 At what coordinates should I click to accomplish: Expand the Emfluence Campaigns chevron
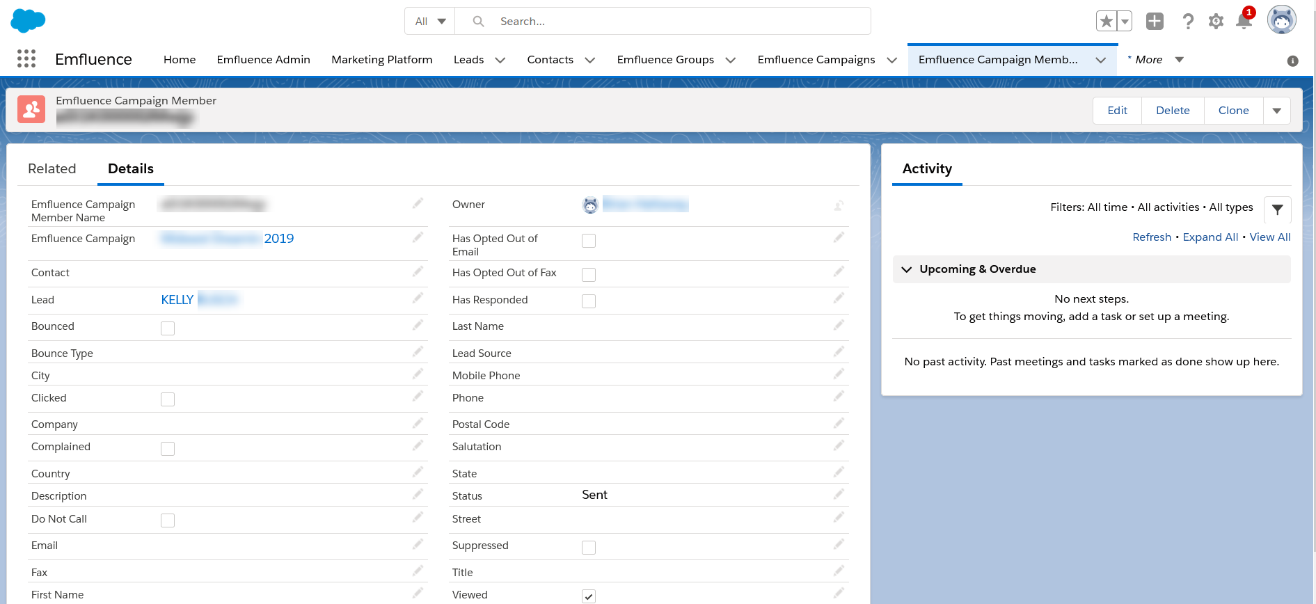point(892,60)
